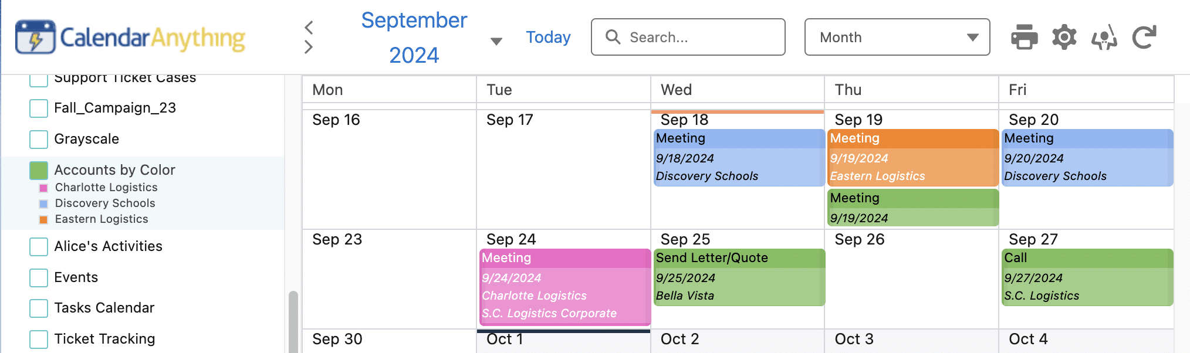Click the user swap icon
This screenshot has width=1190, height=353.
pos(1104,38)
